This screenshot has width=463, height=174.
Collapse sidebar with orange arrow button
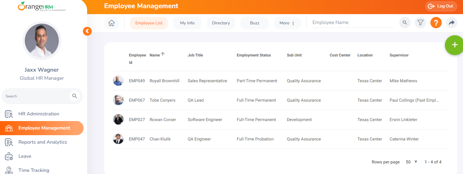pos(87,31)
